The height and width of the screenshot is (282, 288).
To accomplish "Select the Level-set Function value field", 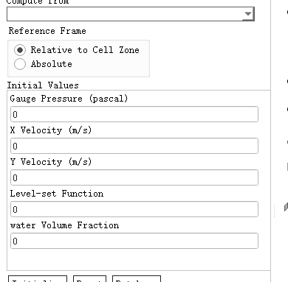I will [x=134, y=209].
